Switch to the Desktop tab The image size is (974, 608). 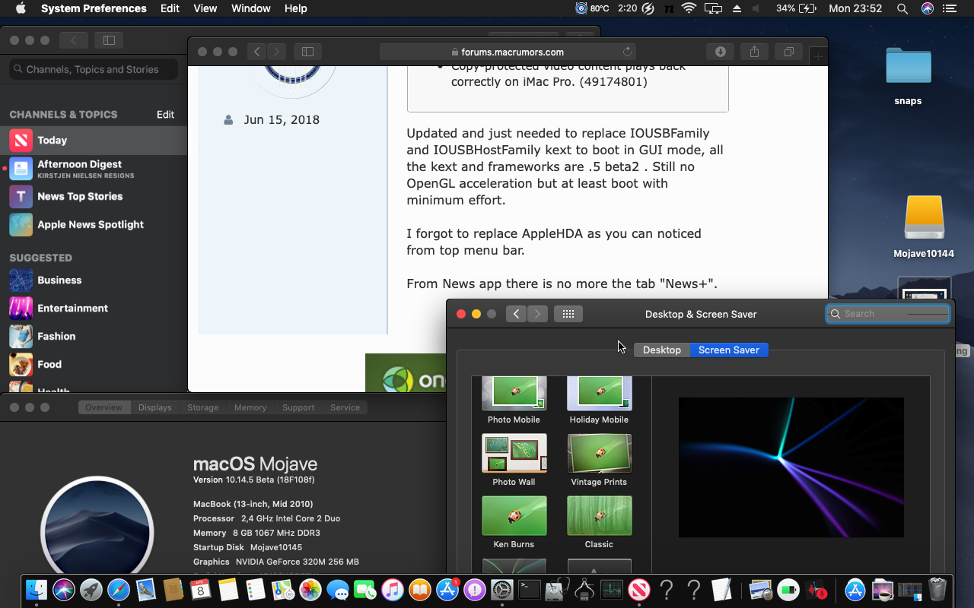click(662, 350)
